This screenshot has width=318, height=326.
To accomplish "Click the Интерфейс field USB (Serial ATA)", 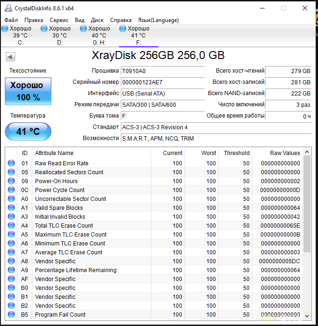I will tap(163, 94).
